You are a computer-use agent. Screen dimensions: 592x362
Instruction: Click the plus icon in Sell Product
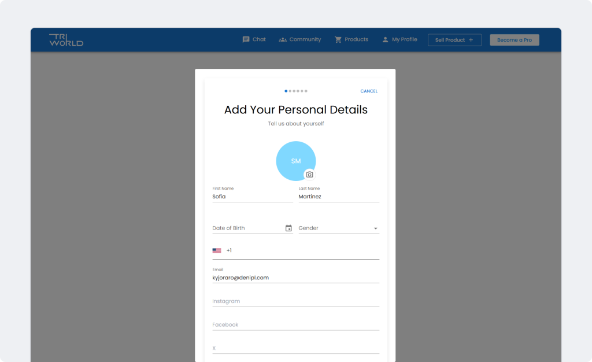click(x=471, y=40)
